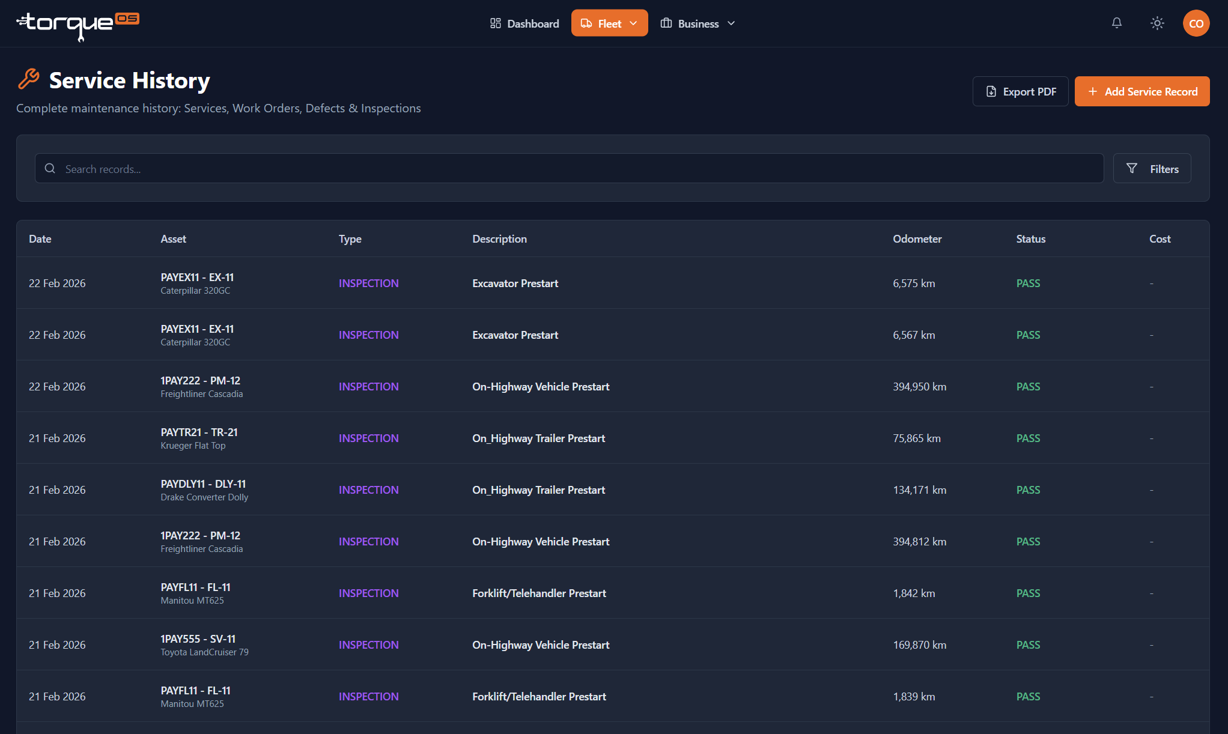Click the Dashboard grid icon

click(x=496, y=23)
